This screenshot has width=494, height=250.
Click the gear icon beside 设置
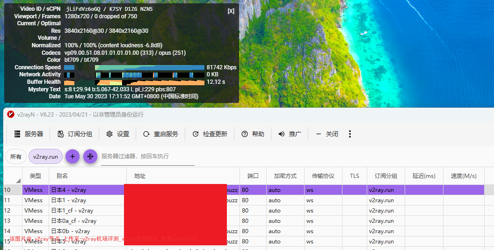pyautogui.click(x=109, y=134)
